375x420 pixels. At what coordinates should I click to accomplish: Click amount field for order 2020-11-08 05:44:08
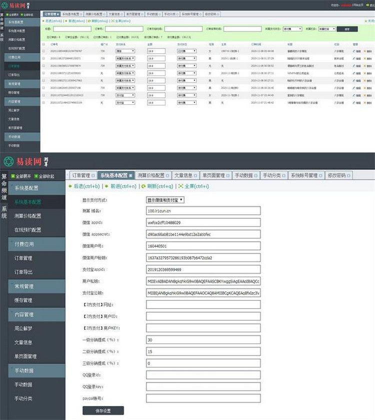tap(156, 51)
